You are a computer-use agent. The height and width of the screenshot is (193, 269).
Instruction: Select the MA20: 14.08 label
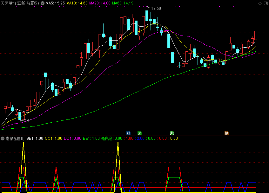100,3
